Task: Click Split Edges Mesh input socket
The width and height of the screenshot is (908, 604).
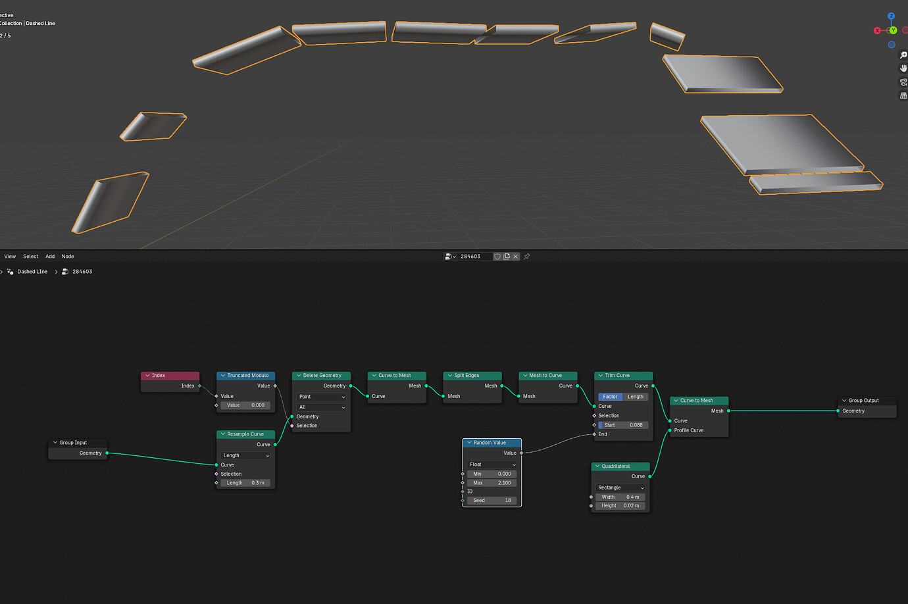Action: 443,396
